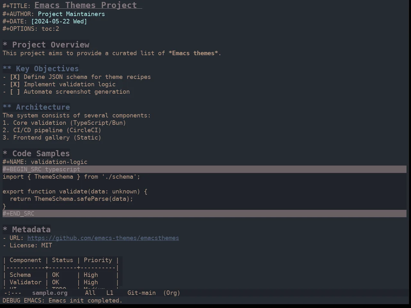Screen dimensions: 411x308
Task: Collapse the 'Metadata' heading
Action: [5, 230]
